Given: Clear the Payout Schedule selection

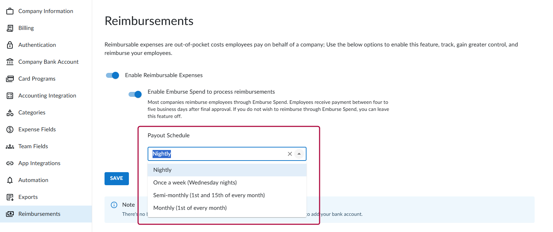Looking at the screenshot, I should (x=290, y=154).
